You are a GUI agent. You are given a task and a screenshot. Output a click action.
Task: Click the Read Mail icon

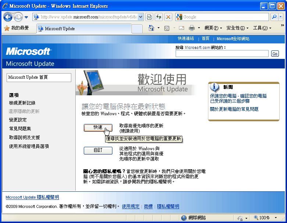tap(182, 28)
